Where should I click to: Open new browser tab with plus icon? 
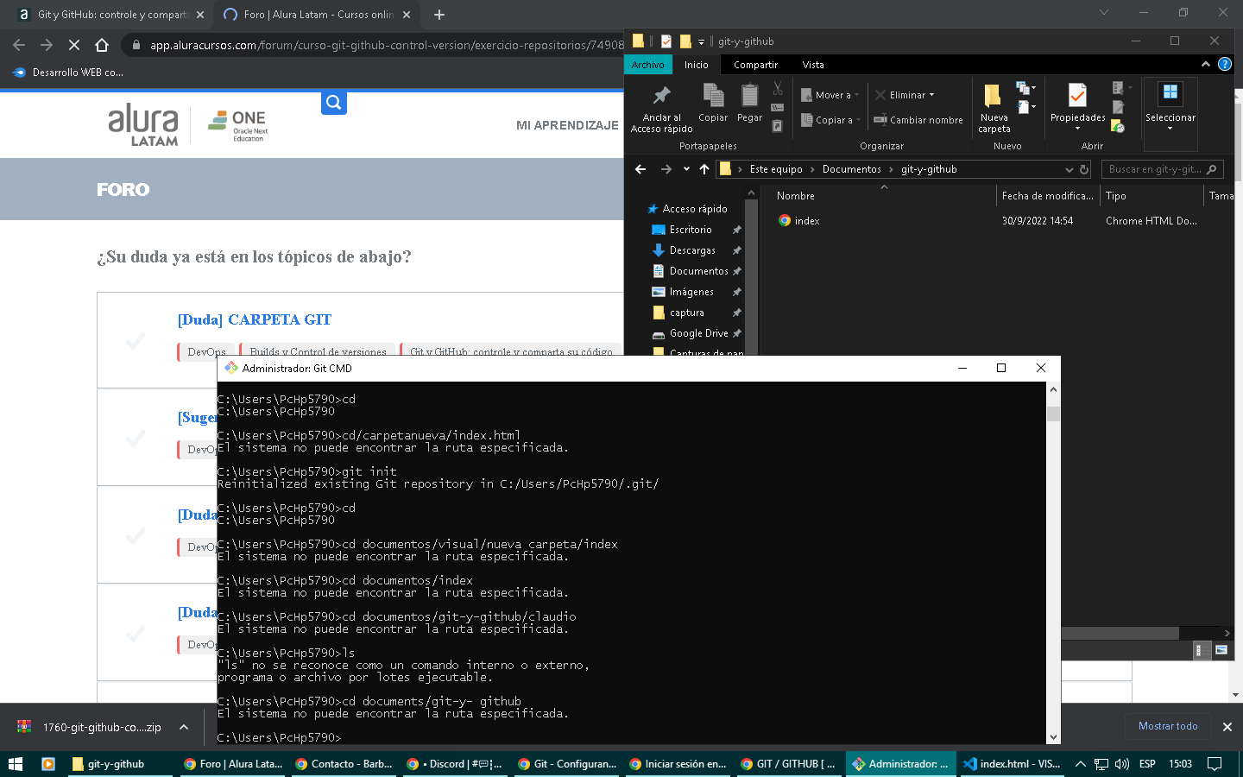439,15
